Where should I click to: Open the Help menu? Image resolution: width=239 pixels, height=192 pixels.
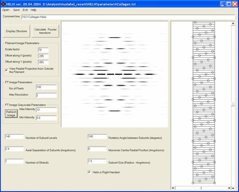(34, 10)
